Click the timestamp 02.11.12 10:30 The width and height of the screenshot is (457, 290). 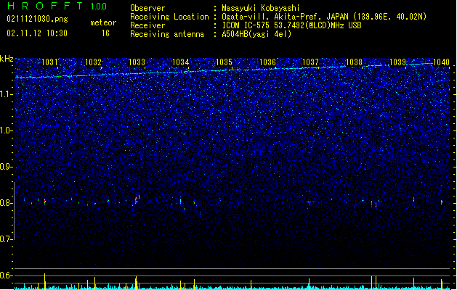coord(37,33)
